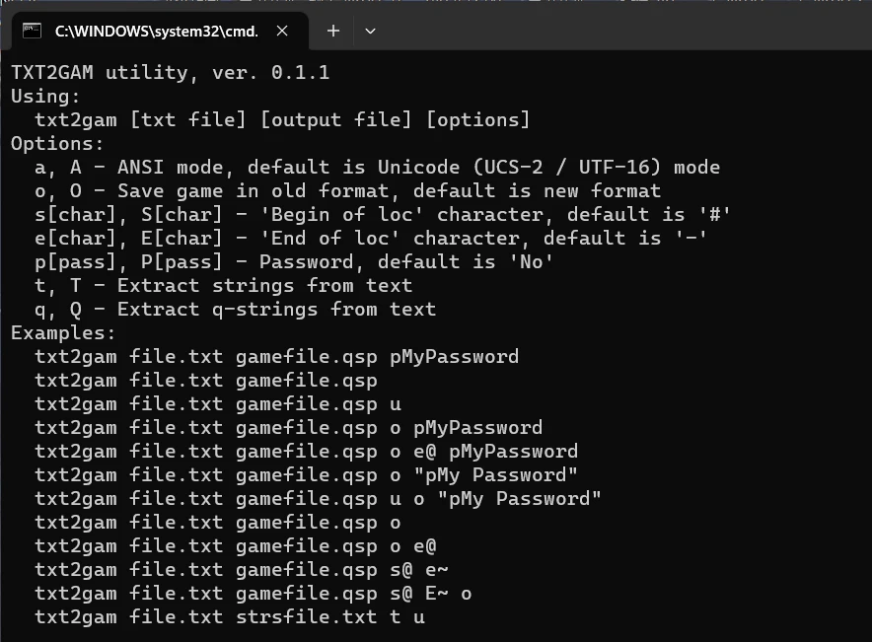Click the 'End of loc' character line
This screenshot has width=872, height=642.
coord(371,239)
